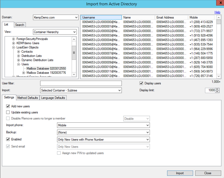The height and width of the screenshot is (178, 224).
Task: Select the Contacts container
Action: click(x=27, y=52)
